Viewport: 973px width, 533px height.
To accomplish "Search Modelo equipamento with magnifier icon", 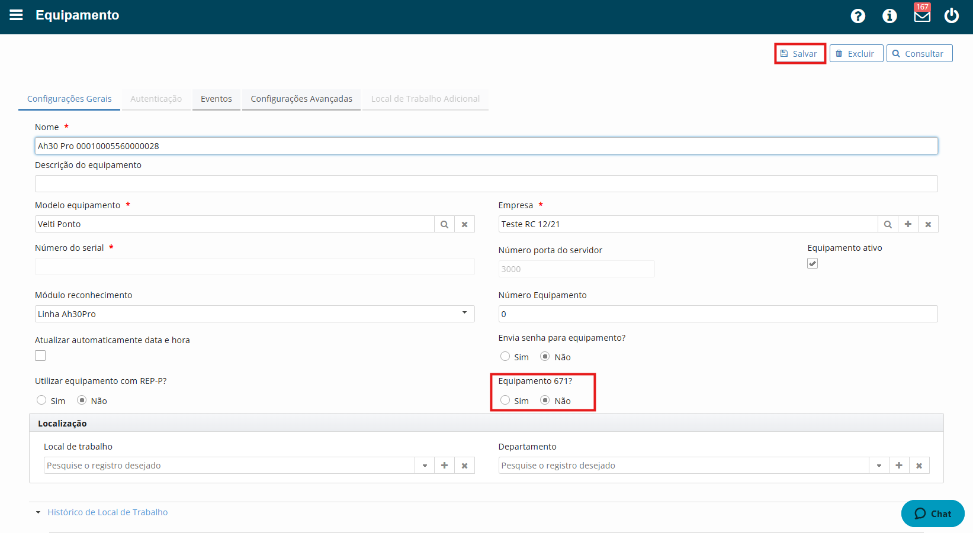I will 444,224.
